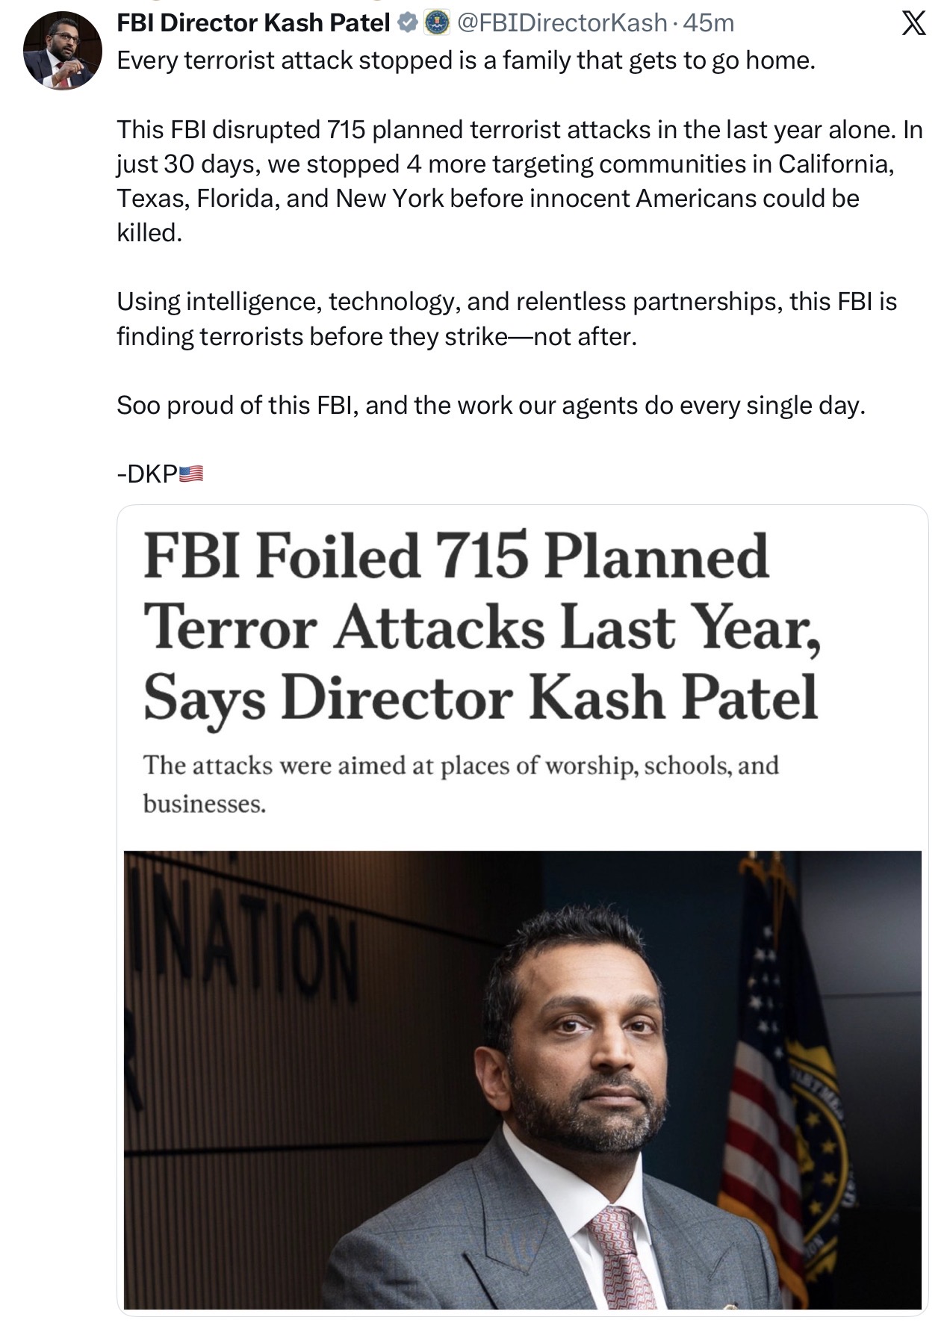Select the paragraph starting "This FBI disrupted 715"

(x=520, y=181)
